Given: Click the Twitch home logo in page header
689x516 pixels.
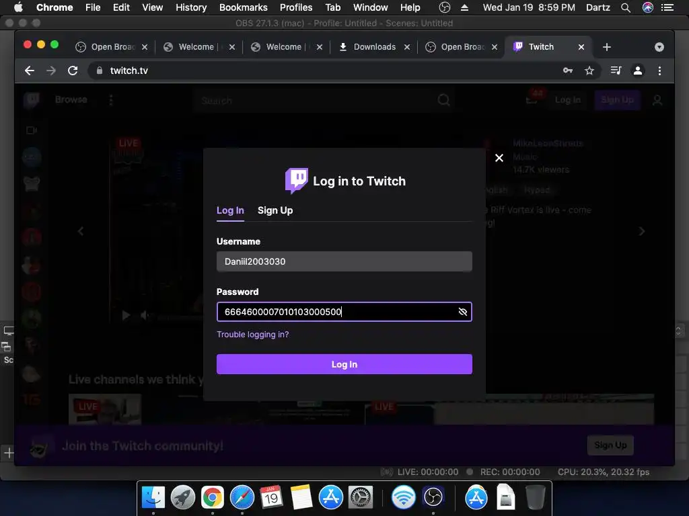Looking at the screenshot, I should pyautogui.click(x=32, y=100).
